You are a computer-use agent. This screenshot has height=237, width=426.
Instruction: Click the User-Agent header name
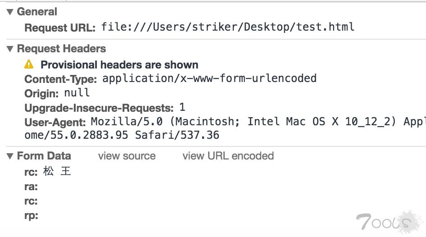point(55,122)
